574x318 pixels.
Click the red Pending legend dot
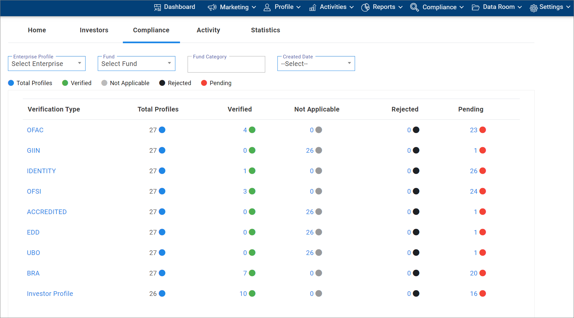[204, 83]
